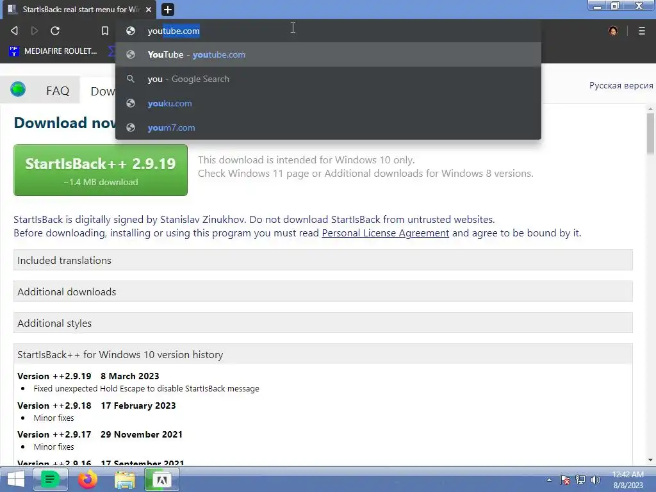656x492 pixels.
Task: Expand the Additional downloads section
Action: tap(323, 291)
